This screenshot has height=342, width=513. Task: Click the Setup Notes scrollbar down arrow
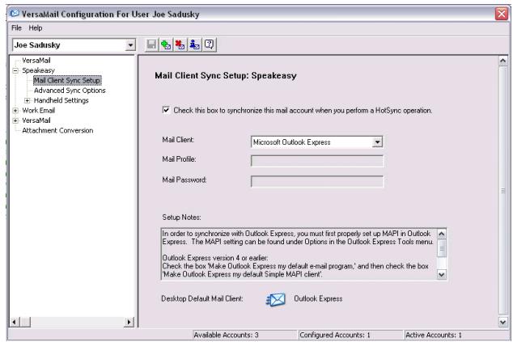pos(441,274)
